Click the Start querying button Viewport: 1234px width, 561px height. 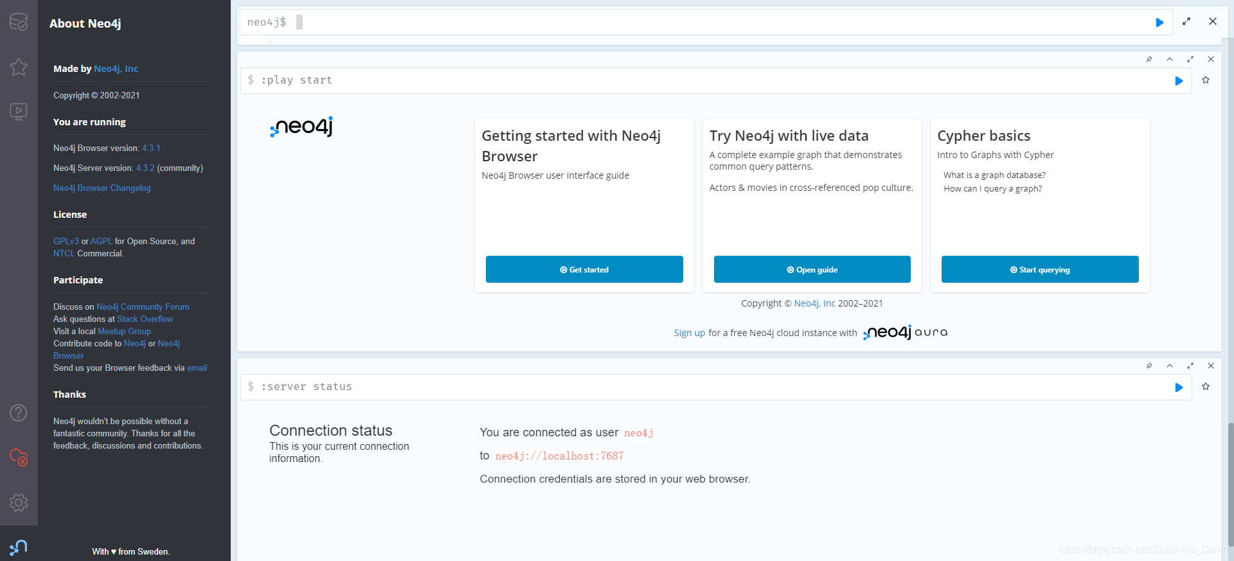click(1040, 269)
